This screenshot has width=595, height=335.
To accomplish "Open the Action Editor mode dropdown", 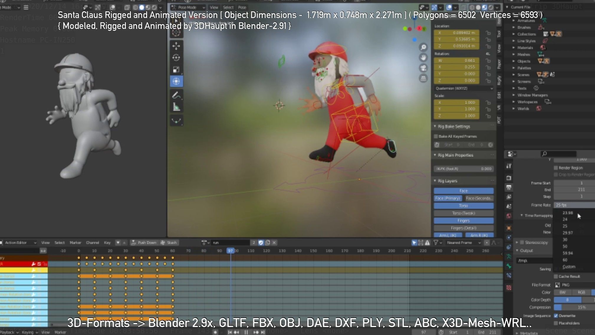I will pos(18,243).
